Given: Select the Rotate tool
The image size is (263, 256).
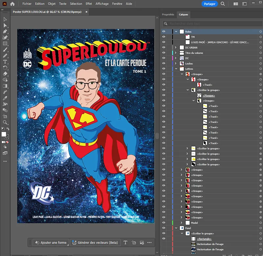Looking at the screenshot, I should click(x=5, y=68).
